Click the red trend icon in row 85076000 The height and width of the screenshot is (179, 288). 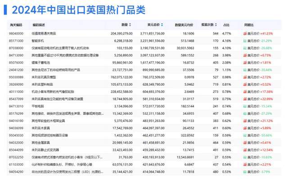[x=245, y=63]
